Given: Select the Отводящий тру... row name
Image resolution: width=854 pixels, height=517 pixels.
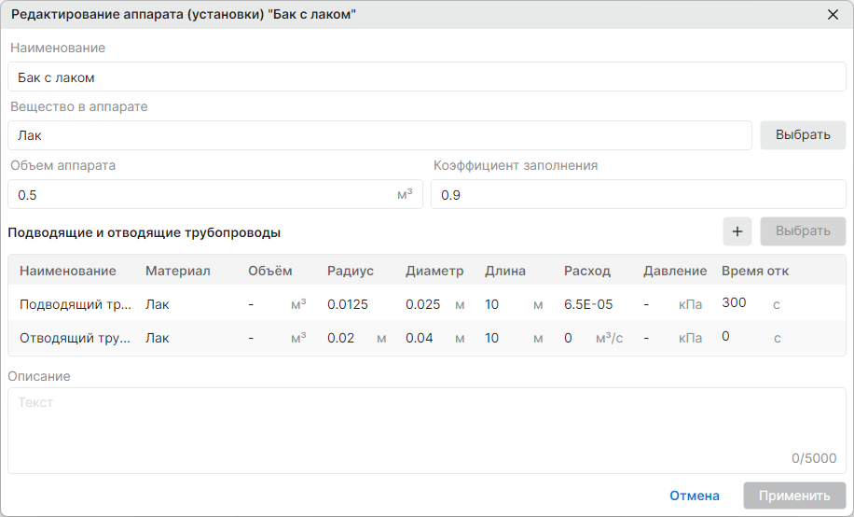Looking at the screenshot, I should (x=75, y=338).
